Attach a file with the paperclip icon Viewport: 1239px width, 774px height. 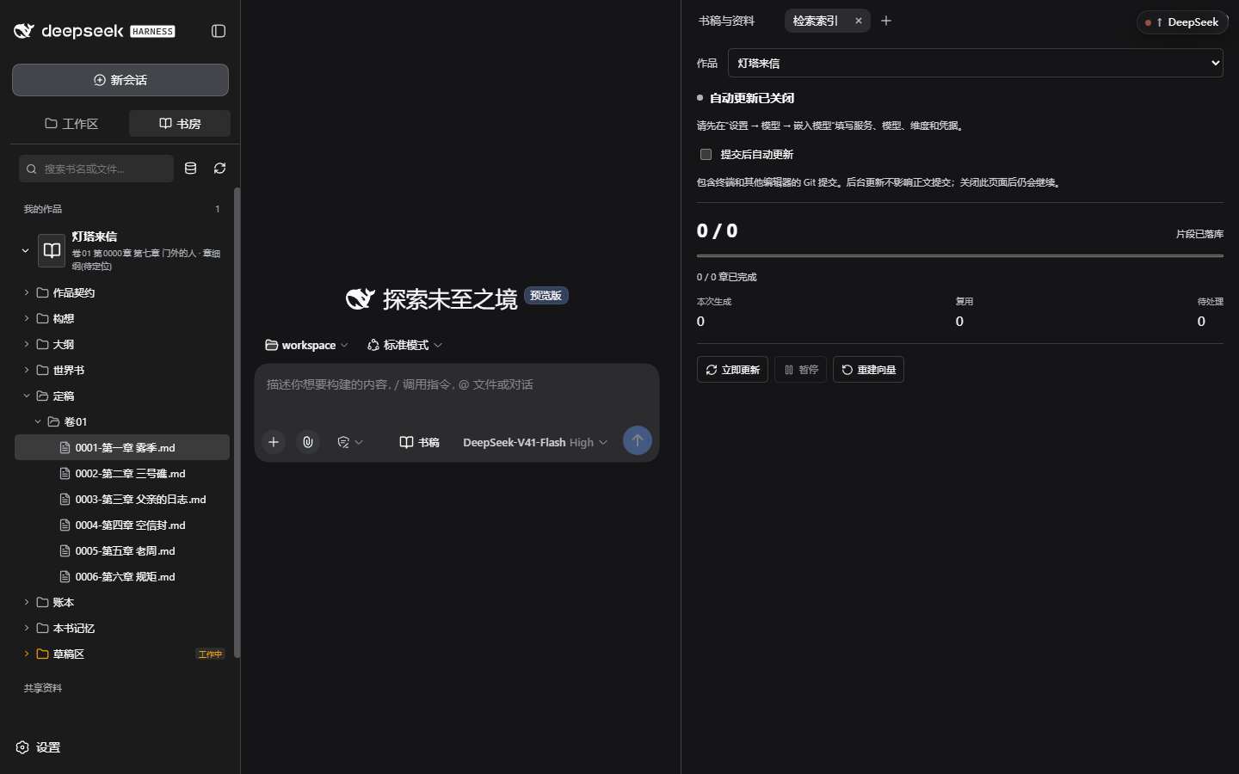point(308,442)
